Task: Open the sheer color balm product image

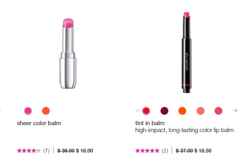Action: [68, 53]
